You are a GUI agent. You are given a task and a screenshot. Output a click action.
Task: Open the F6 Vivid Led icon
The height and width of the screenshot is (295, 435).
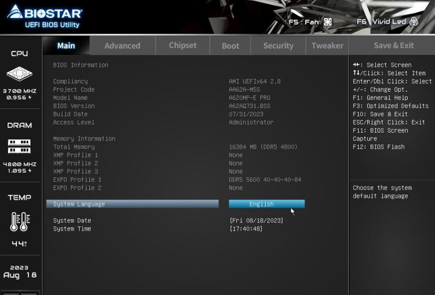(414, 21)
